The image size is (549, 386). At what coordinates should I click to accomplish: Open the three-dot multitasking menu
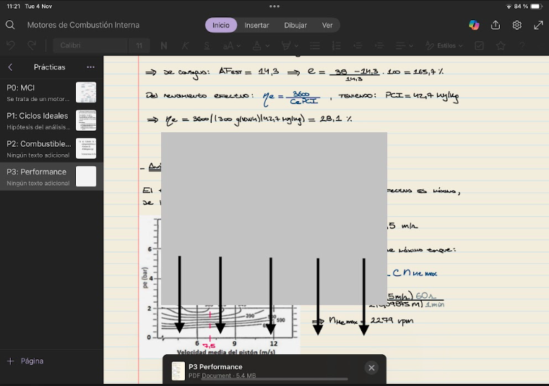click(x=274, y=7)
